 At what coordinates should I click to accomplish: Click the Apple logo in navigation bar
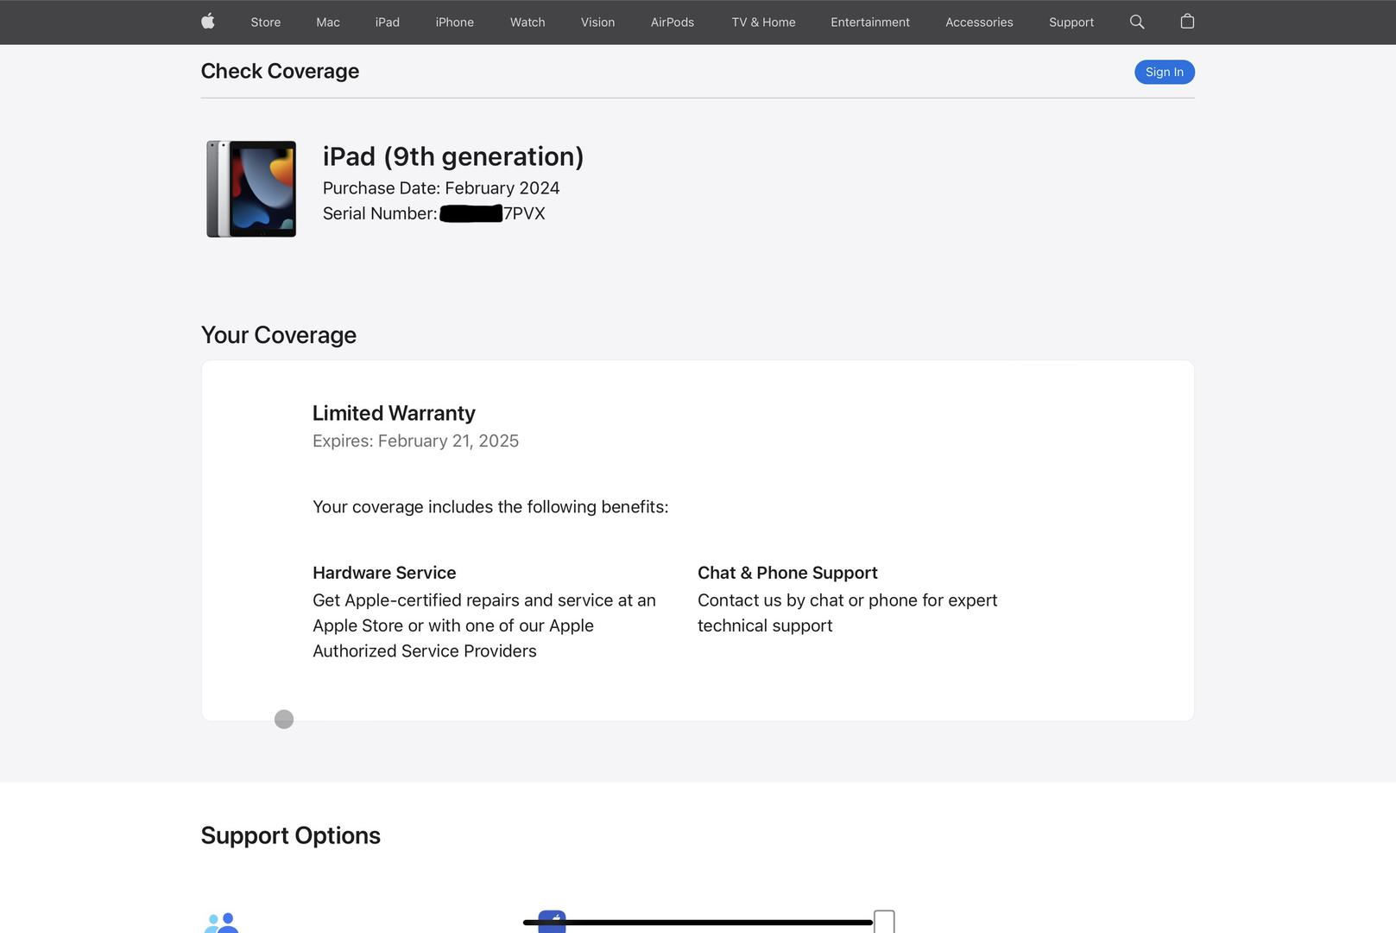pyautogui.click(x=208, y=22)
